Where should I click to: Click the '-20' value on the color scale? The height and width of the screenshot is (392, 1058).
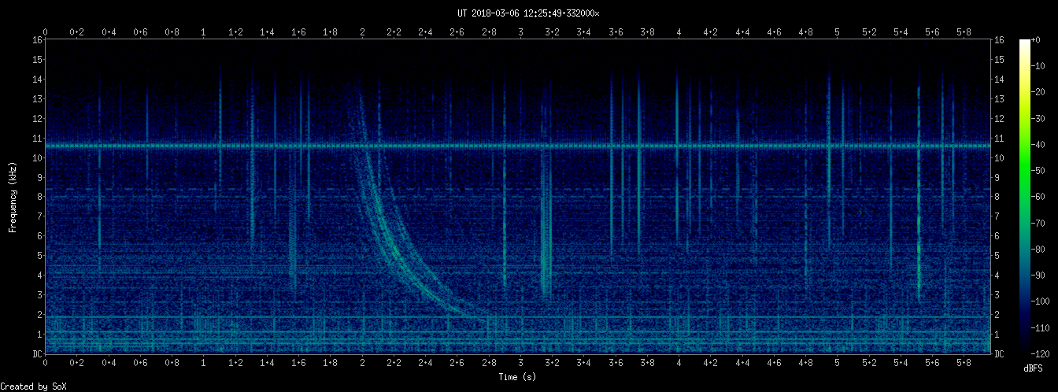click(1040, 92)
